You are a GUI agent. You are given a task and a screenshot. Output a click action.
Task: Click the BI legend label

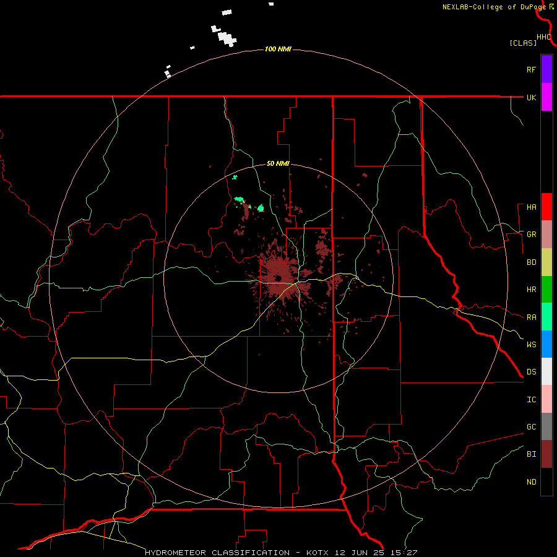coord(531,454)
